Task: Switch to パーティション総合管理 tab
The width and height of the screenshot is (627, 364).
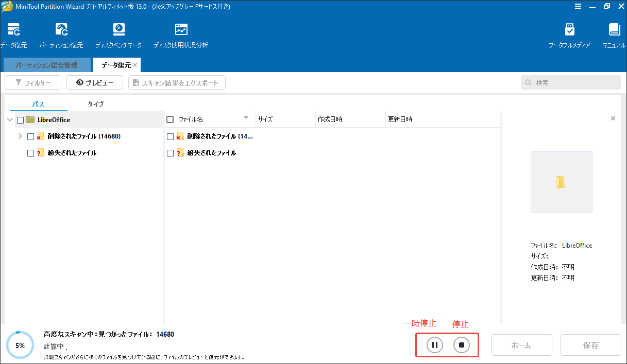Action: pos(46,65)
